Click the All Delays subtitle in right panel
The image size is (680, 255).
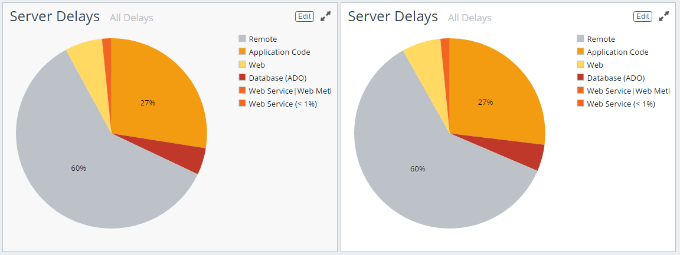point(470,18)
